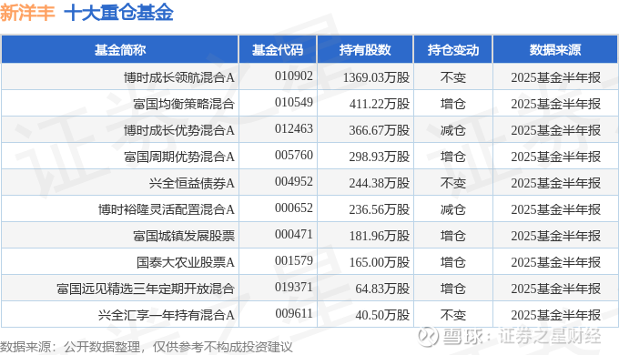Viewport: 619px width, 355px height.
Task: Click the 十大重仓基金 heading
Action: pos(118,12)
